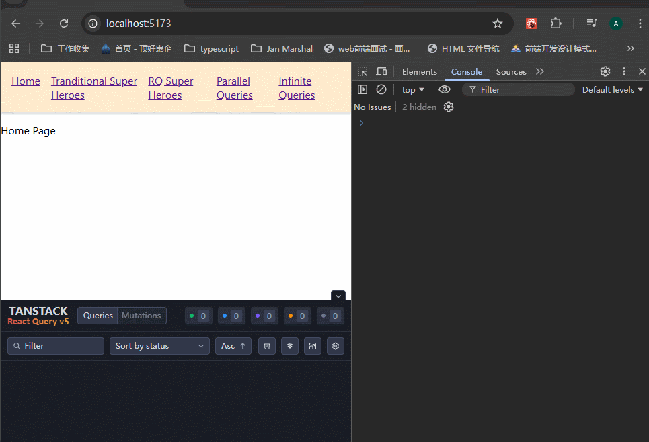The width and height of the screenshot is (649, 442).
Task: Open the TanStack devtools settings gear
Action: coord(336,346)
